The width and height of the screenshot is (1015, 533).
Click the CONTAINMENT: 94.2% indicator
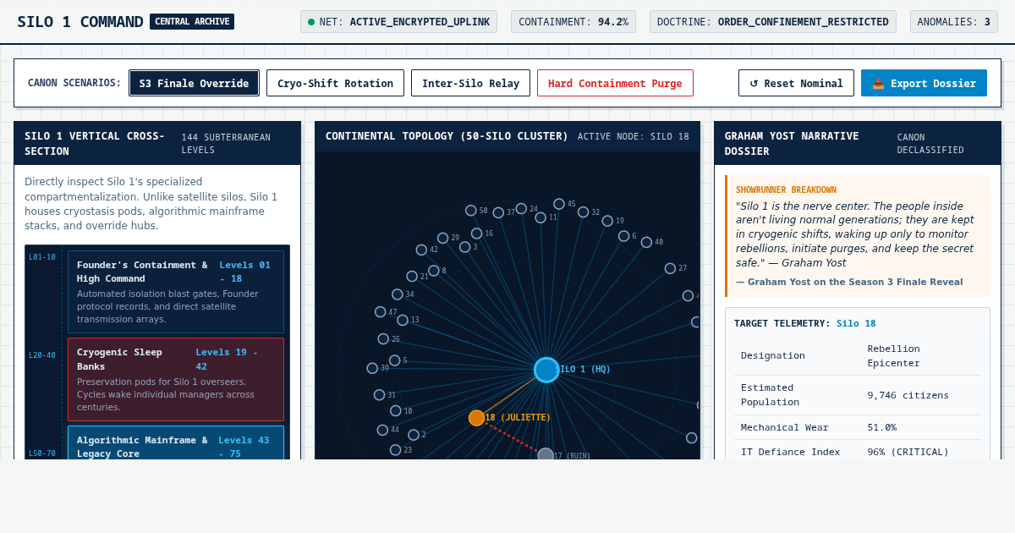[573, 22]
